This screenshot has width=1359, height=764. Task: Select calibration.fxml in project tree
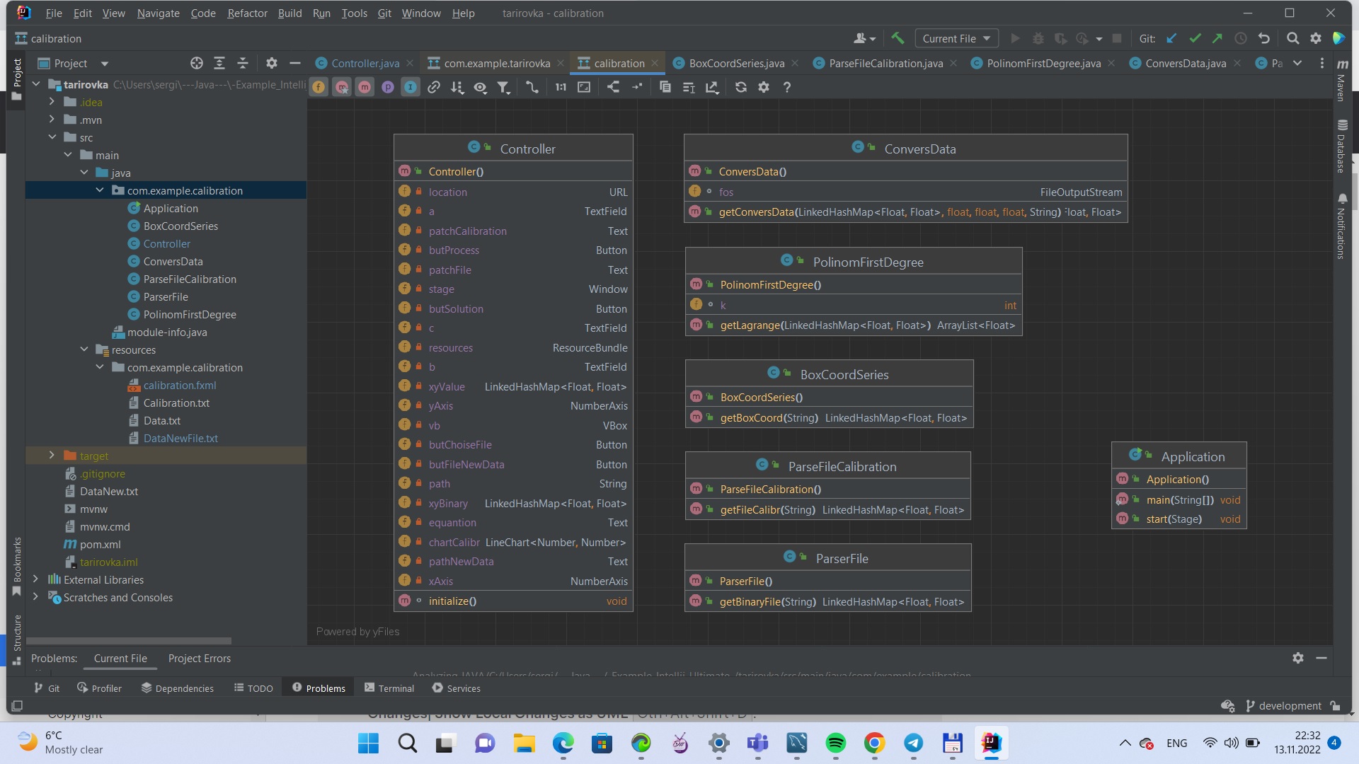180,385
